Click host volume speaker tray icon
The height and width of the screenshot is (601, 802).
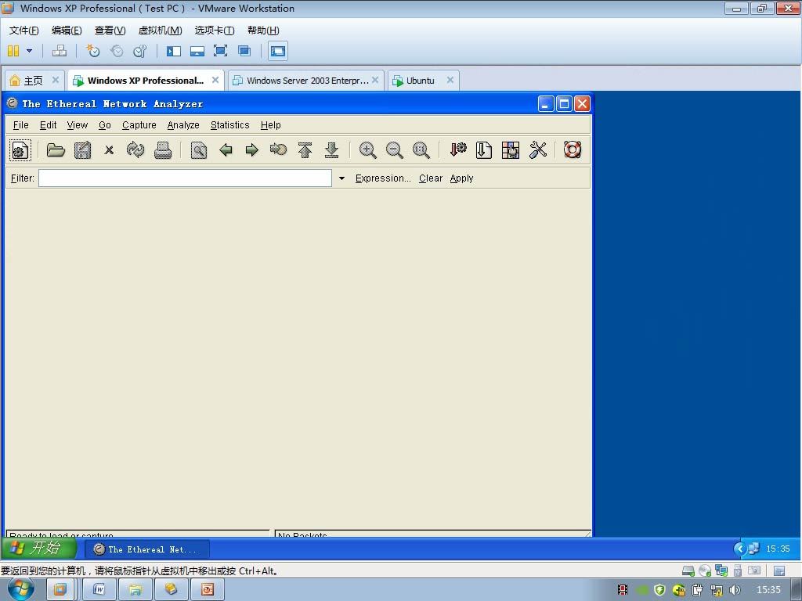pyautogui.click(x=735, y=590)
